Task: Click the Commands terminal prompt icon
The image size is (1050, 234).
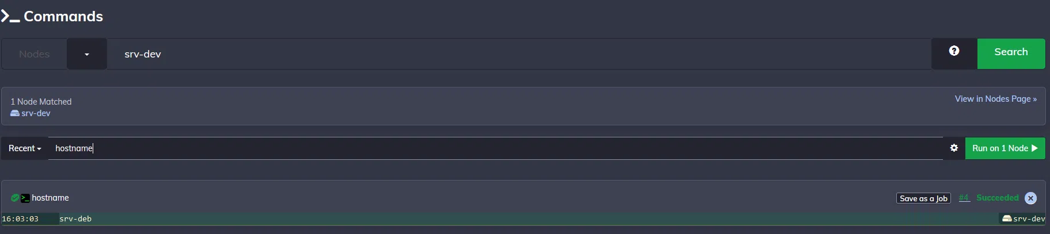Action: click(10, 17)
